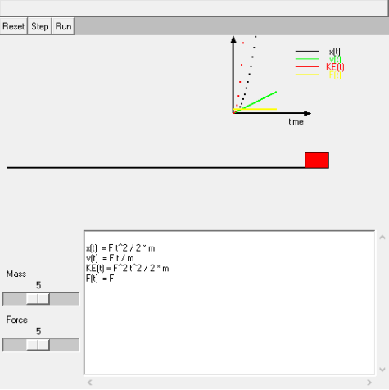389x390 pixels.
Task: Click the scroll left arrow below equations
Action: pos(89,383)
